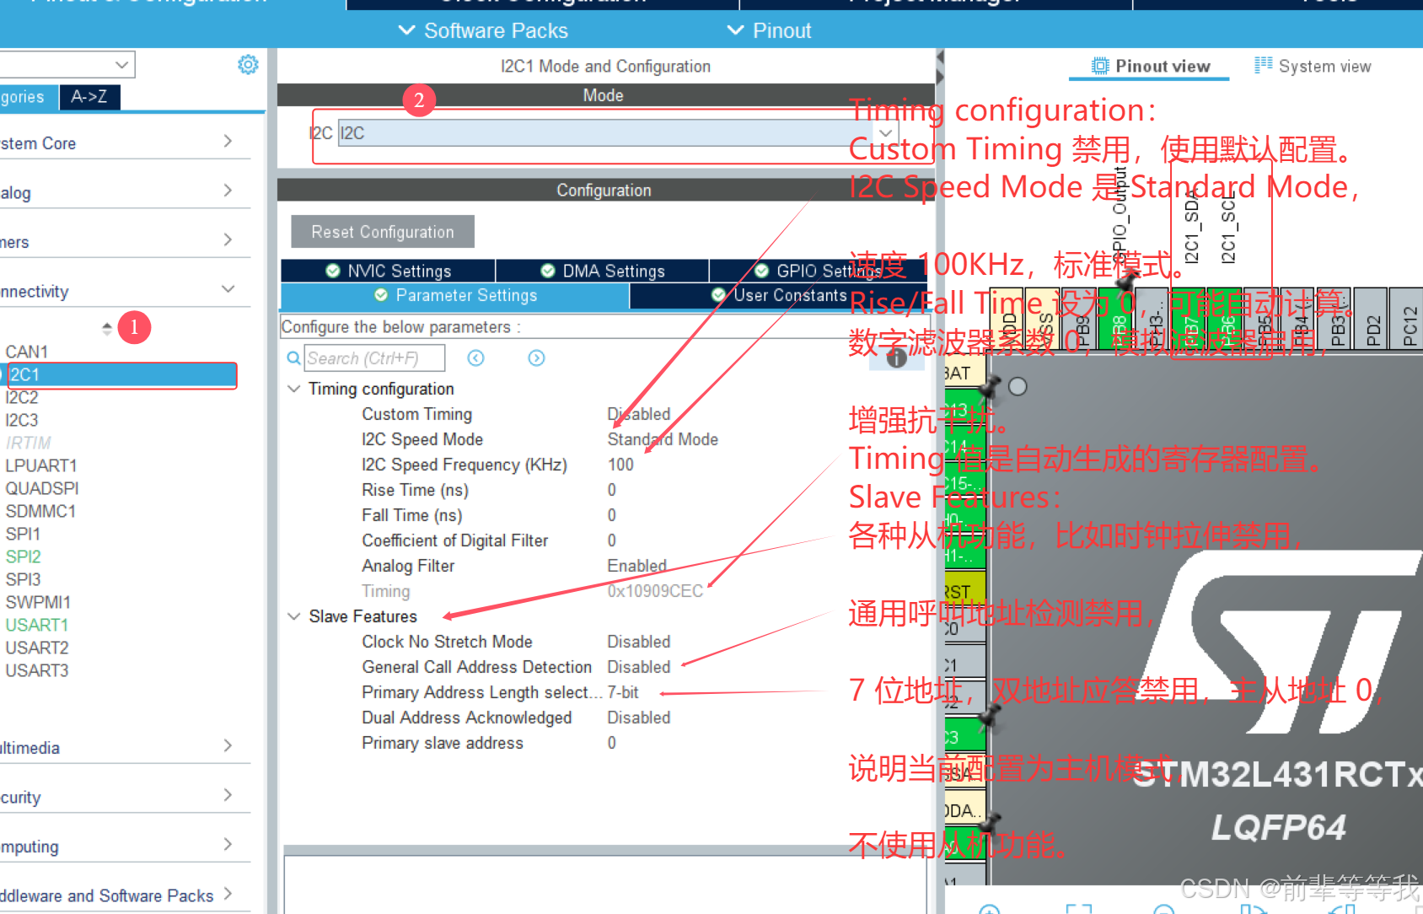Open the Pinout dropdown menu

pyautogui.click(x=769, y=31)
